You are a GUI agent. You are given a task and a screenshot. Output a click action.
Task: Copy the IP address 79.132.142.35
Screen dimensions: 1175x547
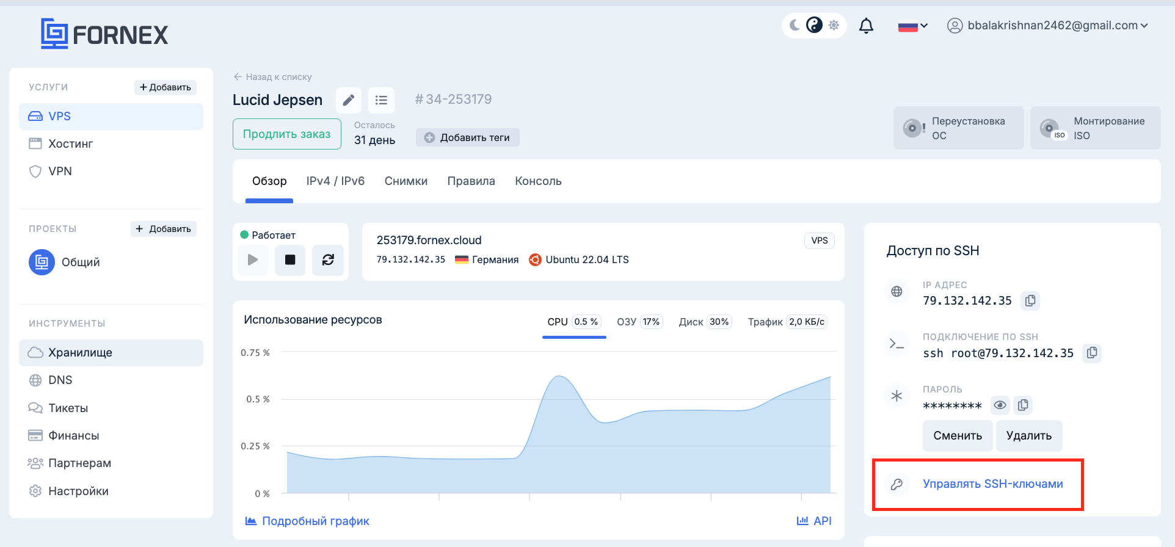(1030, 300)
